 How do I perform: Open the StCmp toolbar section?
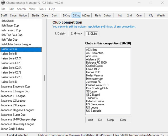pos(66,15)
